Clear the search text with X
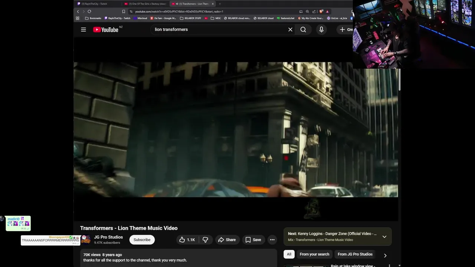475x267 pixels. 290,30
